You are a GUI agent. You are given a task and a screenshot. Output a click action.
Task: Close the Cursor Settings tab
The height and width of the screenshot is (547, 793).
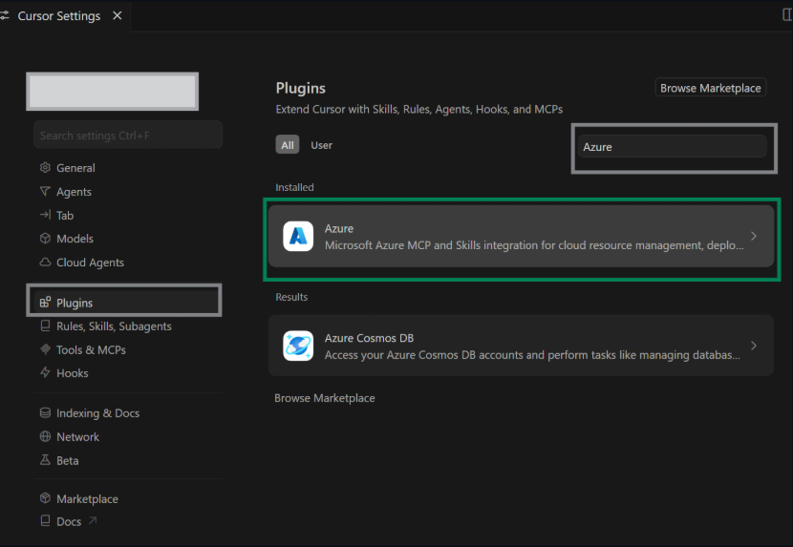[118, 15]
